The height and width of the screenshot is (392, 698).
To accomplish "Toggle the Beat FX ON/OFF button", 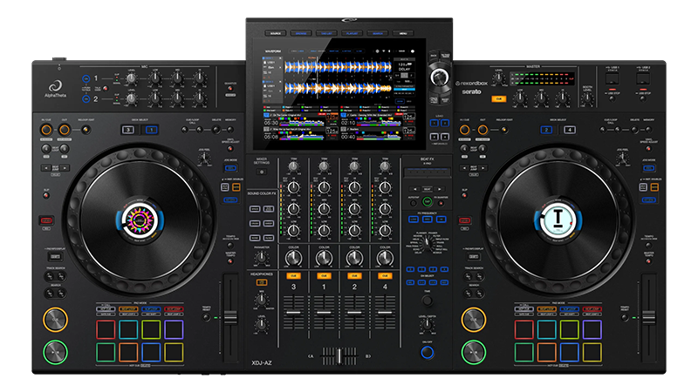I will (x=426, y=346).
